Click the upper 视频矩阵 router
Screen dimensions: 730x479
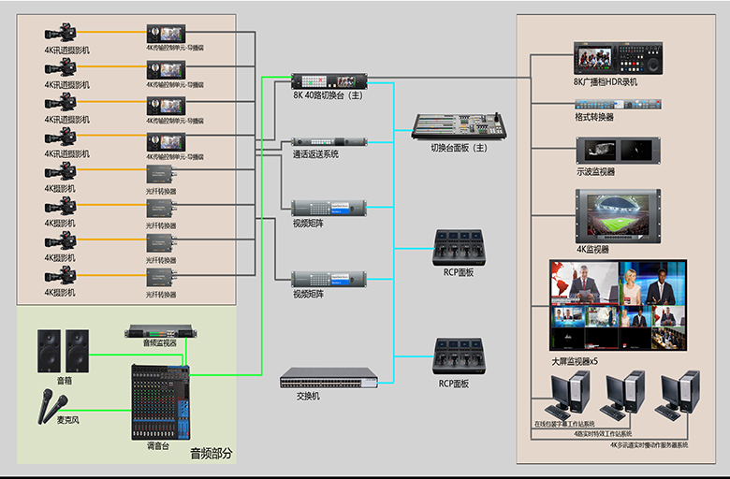point(328,208)
